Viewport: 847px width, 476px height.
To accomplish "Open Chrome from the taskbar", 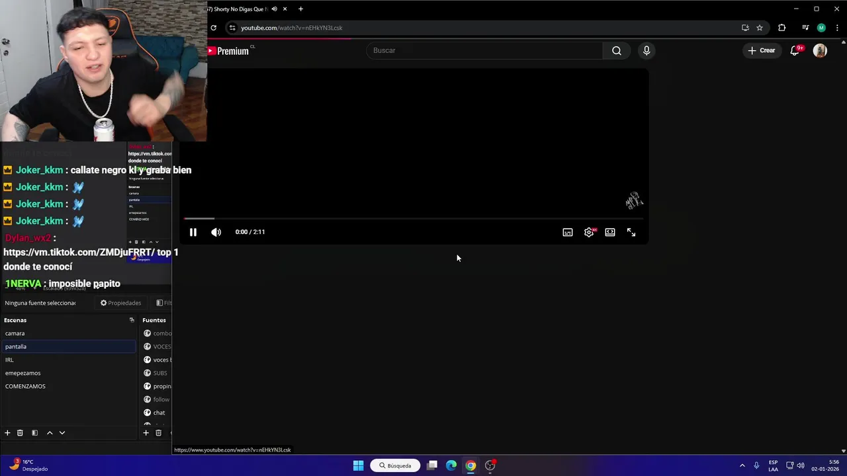I will coord(470,465).
